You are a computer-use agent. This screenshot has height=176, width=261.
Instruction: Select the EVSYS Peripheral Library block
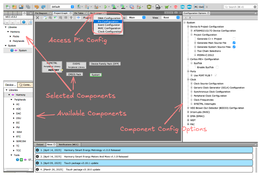tap(76, 65)
